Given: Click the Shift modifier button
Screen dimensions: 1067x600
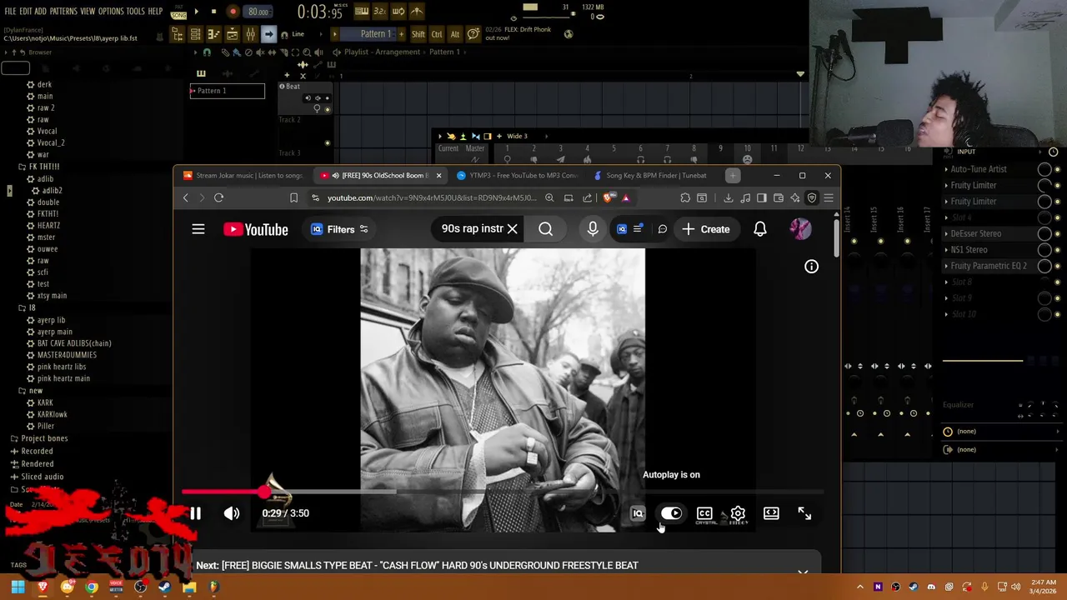Looking at the screenshot, I should pos(418,34).
